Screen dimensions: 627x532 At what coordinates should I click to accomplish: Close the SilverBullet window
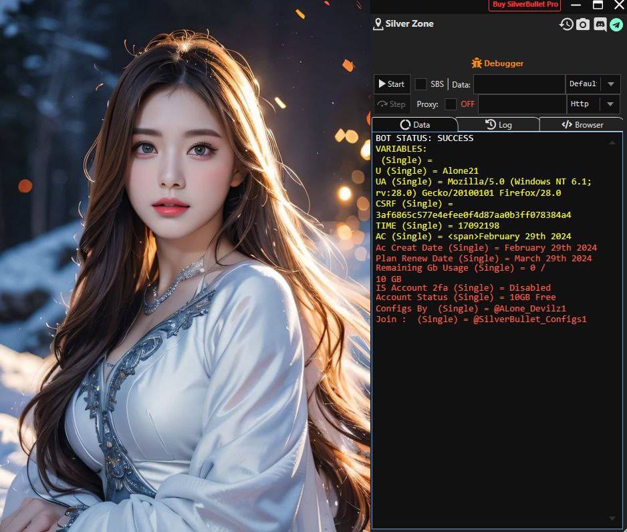point(619,5)
